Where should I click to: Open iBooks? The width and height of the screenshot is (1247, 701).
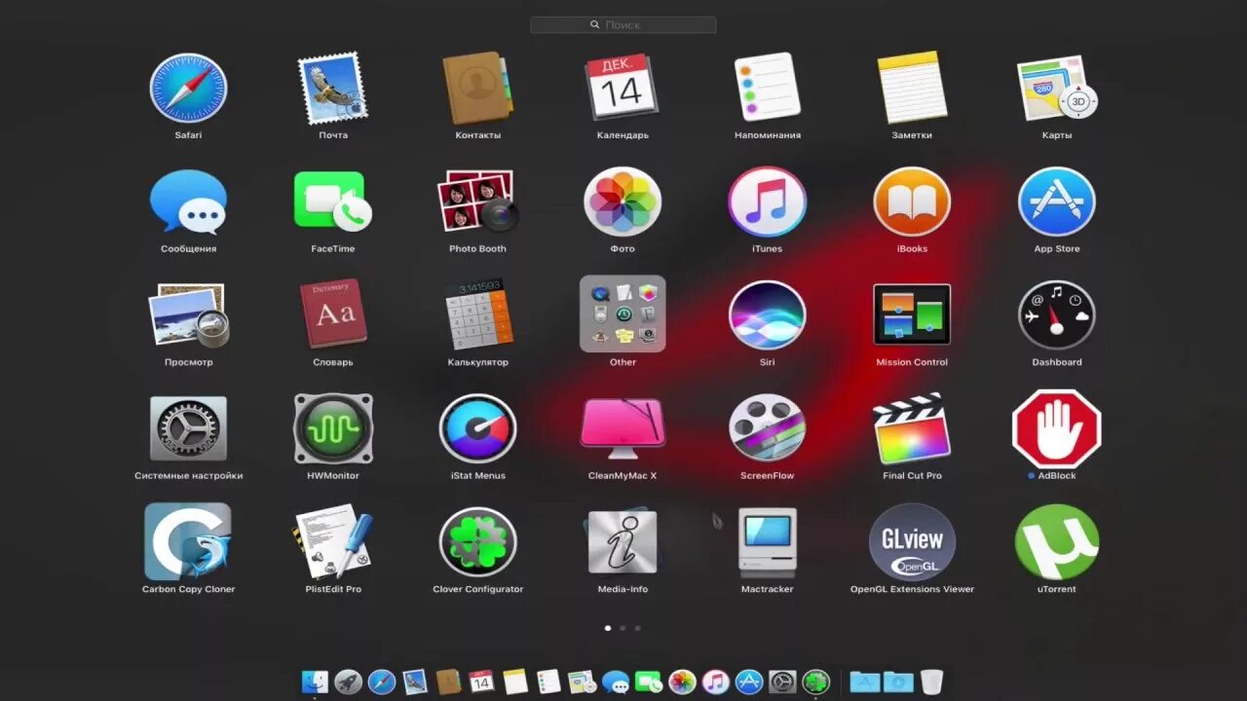[912, 203]
